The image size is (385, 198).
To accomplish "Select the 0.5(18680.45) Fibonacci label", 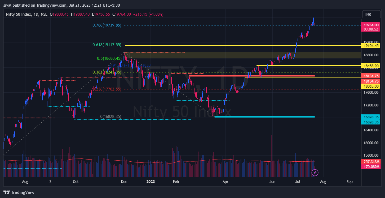I will click(109, 58).
